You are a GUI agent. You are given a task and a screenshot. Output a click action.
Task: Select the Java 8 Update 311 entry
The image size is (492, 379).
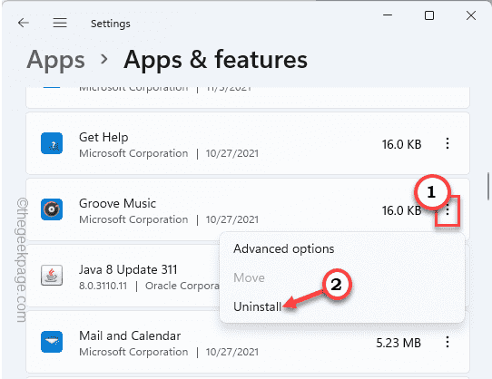(x=128, y=269)
